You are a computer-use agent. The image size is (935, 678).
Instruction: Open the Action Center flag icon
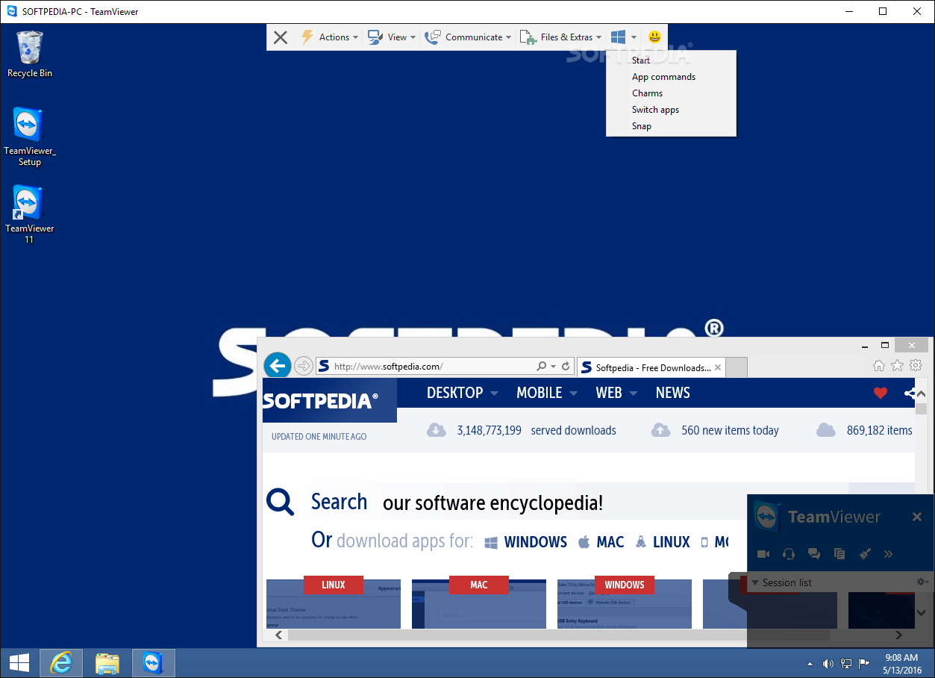coord(864,663)
